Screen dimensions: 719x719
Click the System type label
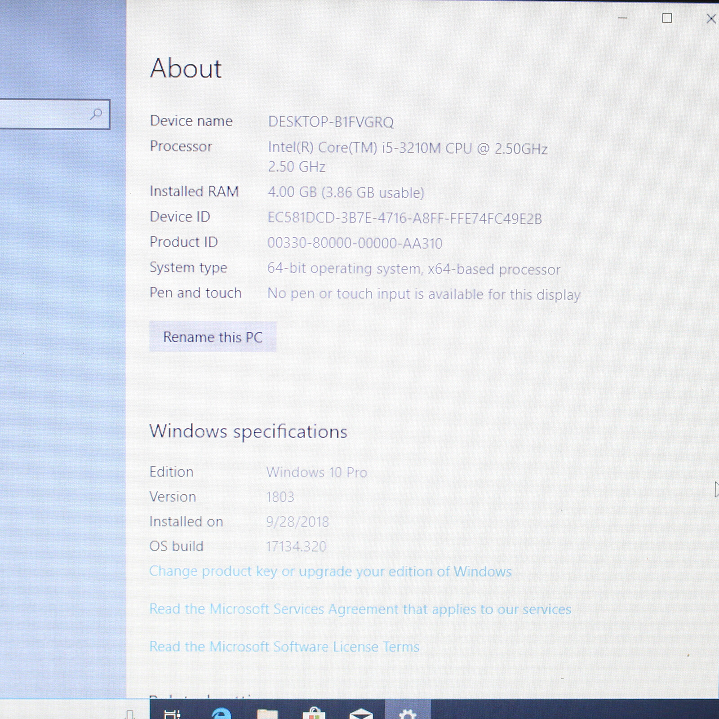pyautogui.click(x=188, y=268)
